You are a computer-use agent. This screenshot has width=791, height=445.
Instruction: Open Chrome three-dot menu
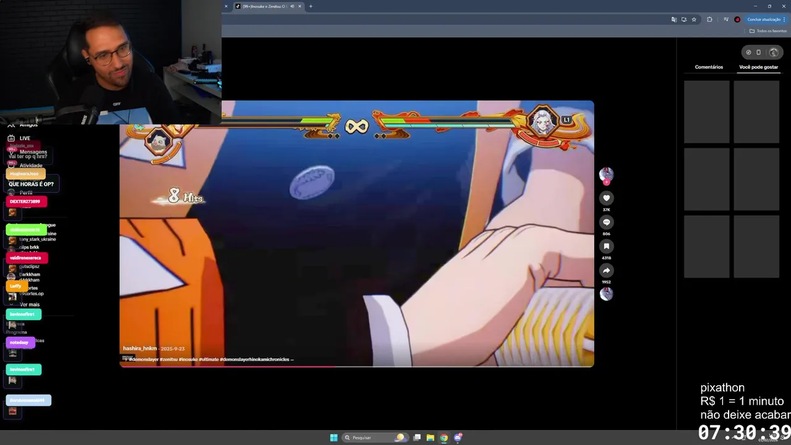pyautogui.click(x=784, y=19)
